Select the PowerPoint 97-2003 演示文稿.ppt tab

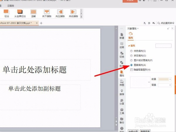point(16,23)
